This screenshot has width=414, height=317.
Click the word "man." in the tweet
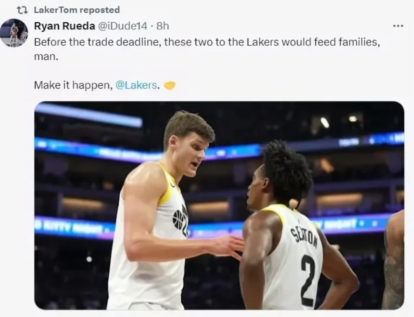pyautogui.click(x=46, y=56)
